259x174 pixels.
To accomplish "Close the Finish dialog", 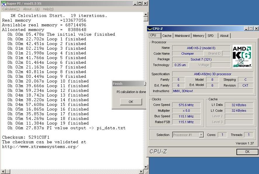I will click(145, 84).
